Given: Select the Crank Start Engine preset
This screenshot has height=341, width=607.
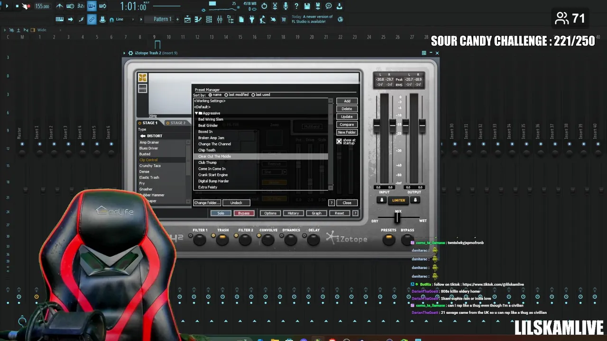Looking at the screenshot, I should [261, 175].
